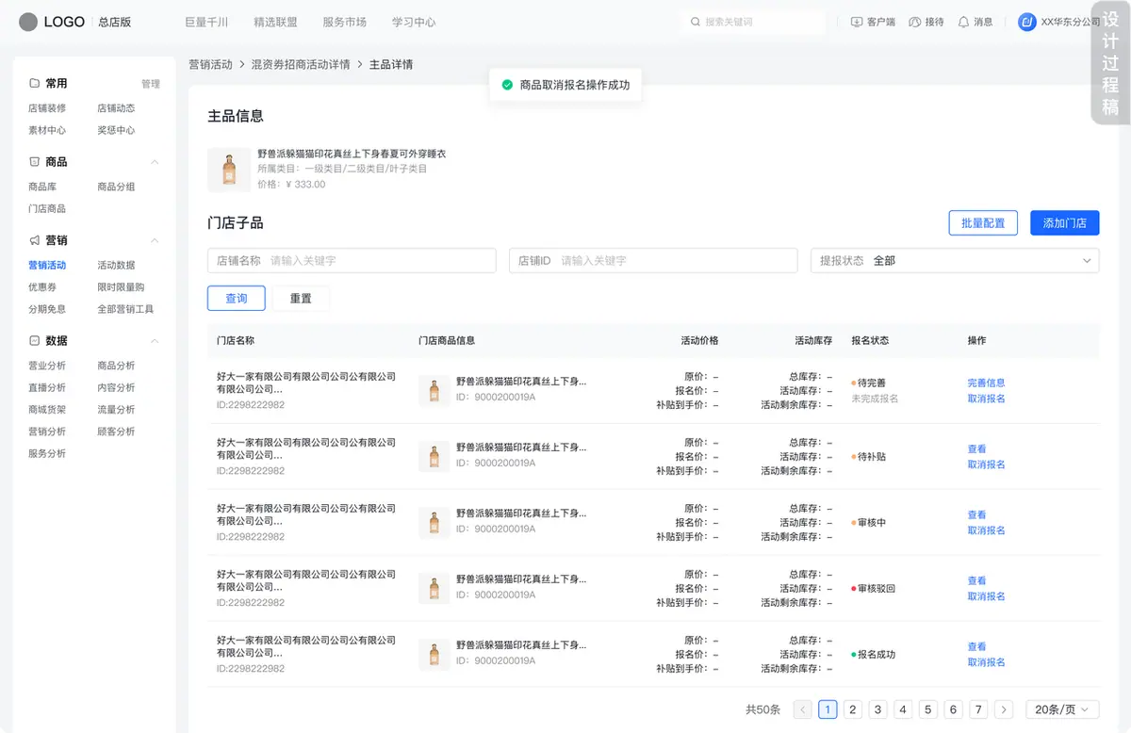Viewport: 1131px width, 733px height.
Task: Click the 接待 headset icon
Action: [x=914, y=22]
